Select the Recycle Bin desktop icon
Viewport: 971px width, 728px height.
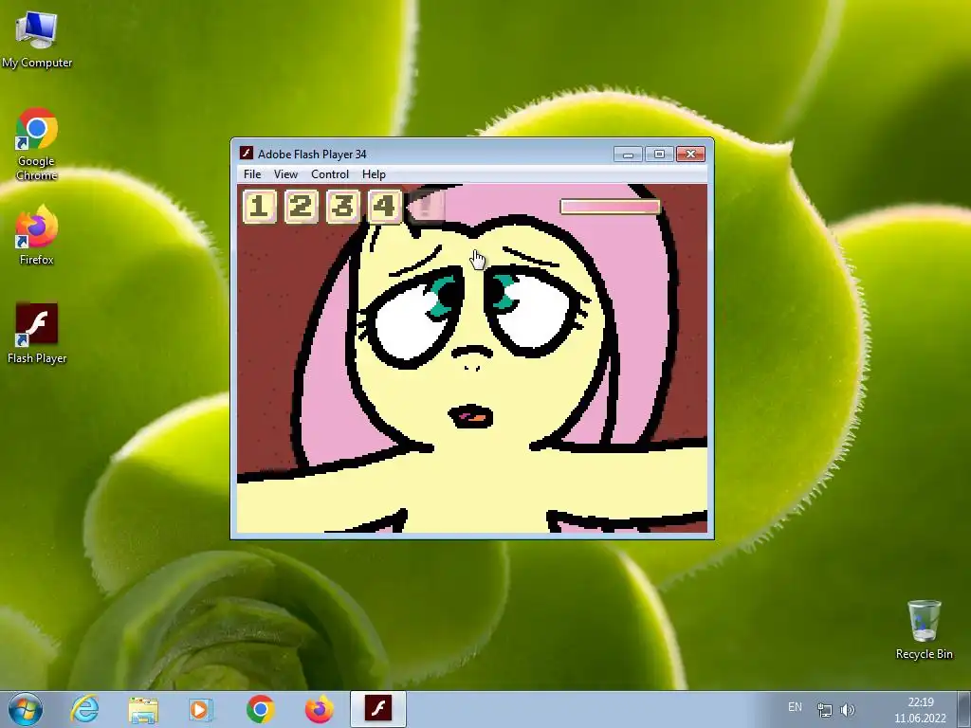(x=924, y=629)
